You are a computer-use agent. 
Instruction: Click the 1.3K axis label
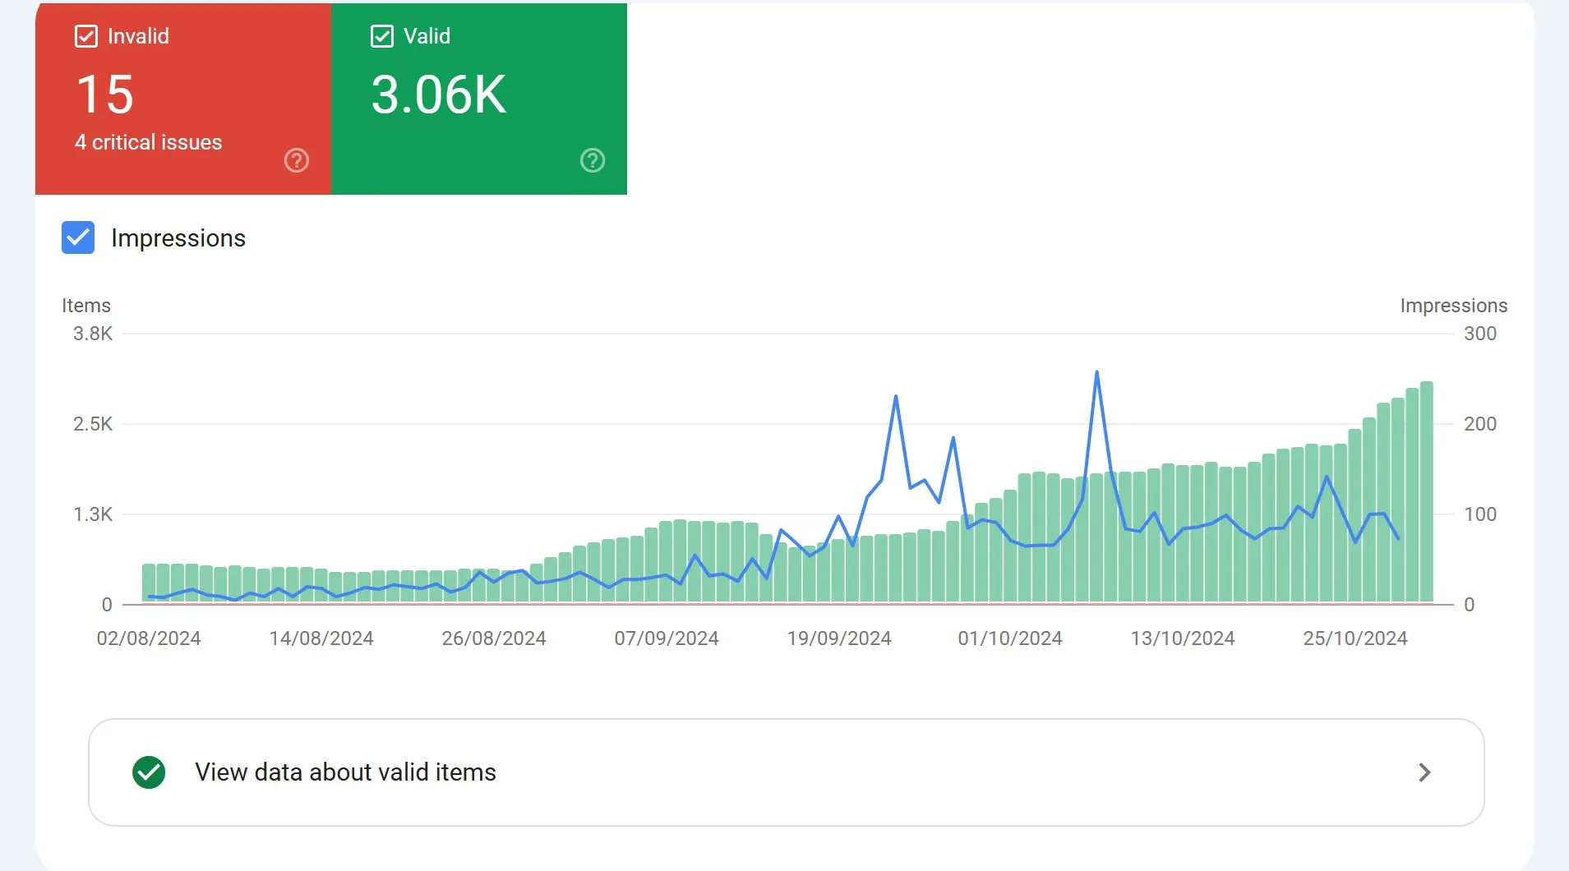[x=93, y=514]
